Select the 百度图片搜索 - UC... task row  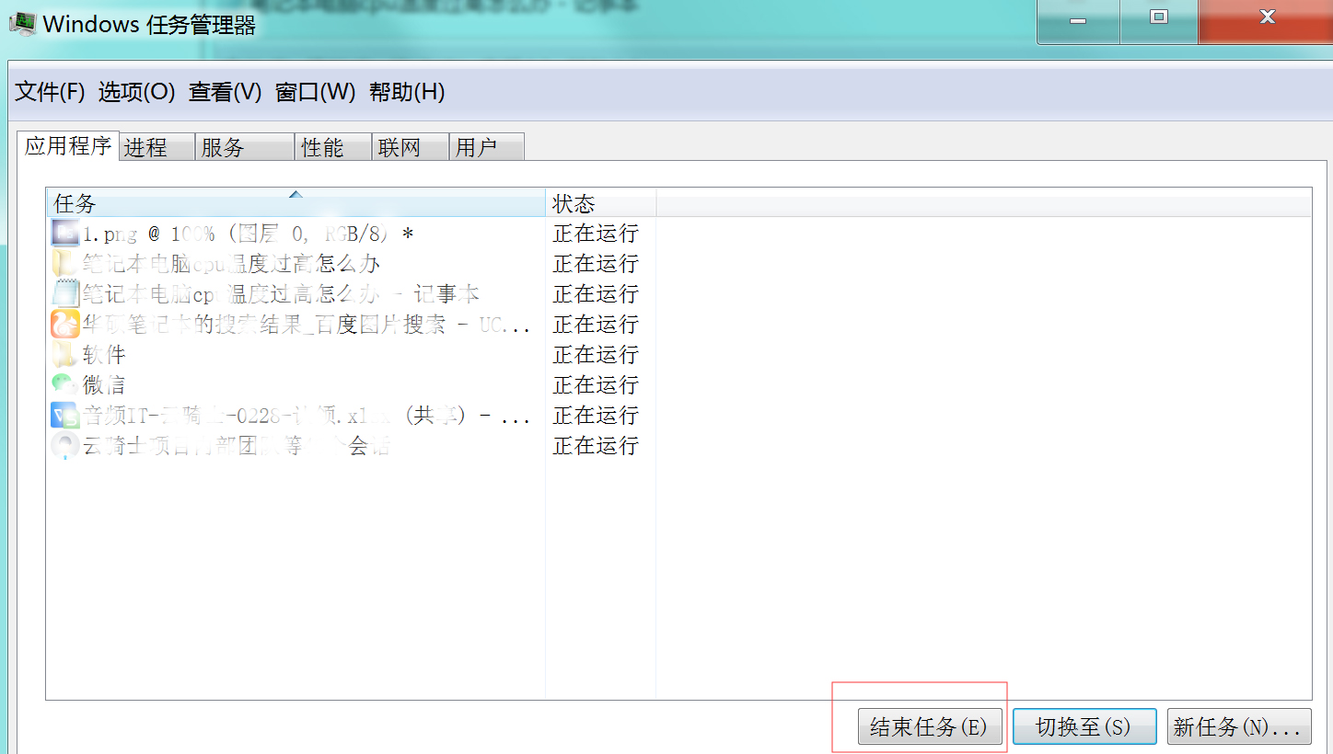[x=296, y=324]
